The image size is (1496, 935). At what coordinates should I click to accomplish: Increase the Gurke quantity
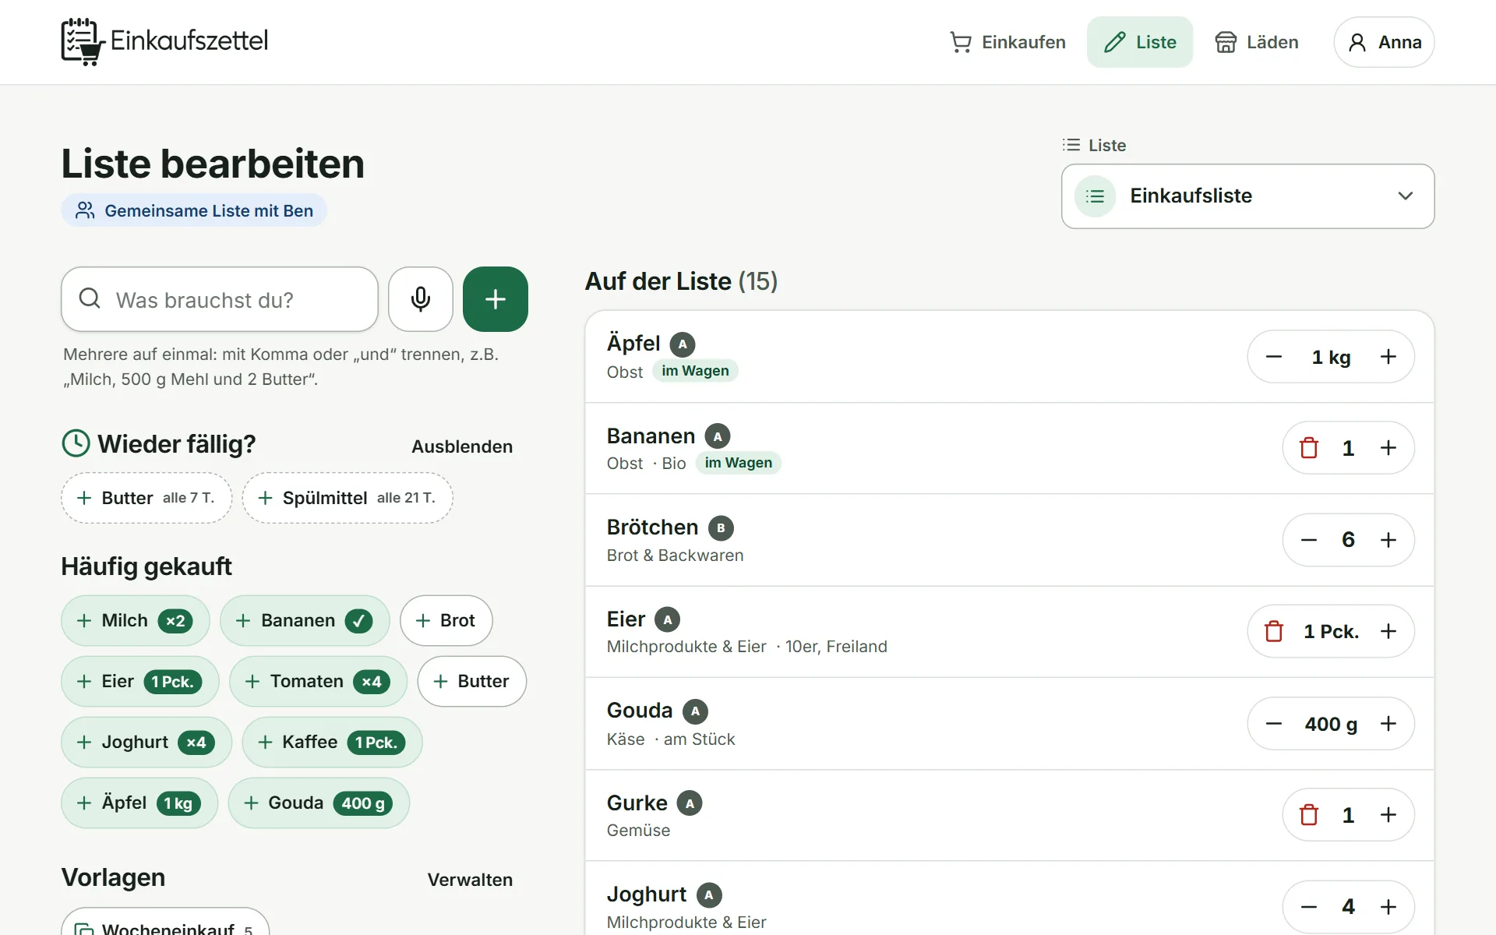tap(1388, 815)
